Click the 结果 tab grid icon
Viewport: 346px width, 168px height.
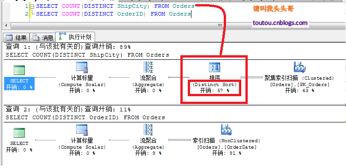coord(9,38)
